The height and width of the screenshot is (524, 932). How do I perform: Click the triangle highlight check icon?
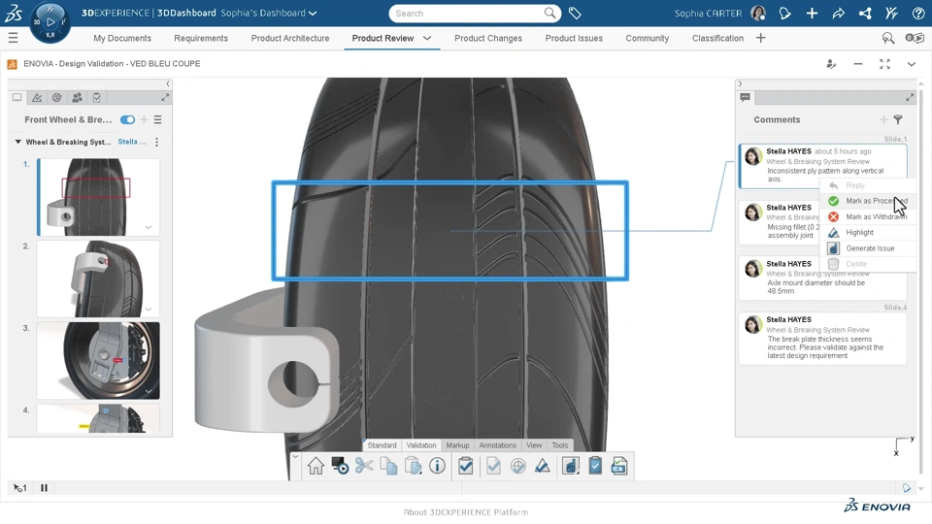click(542, 467)
